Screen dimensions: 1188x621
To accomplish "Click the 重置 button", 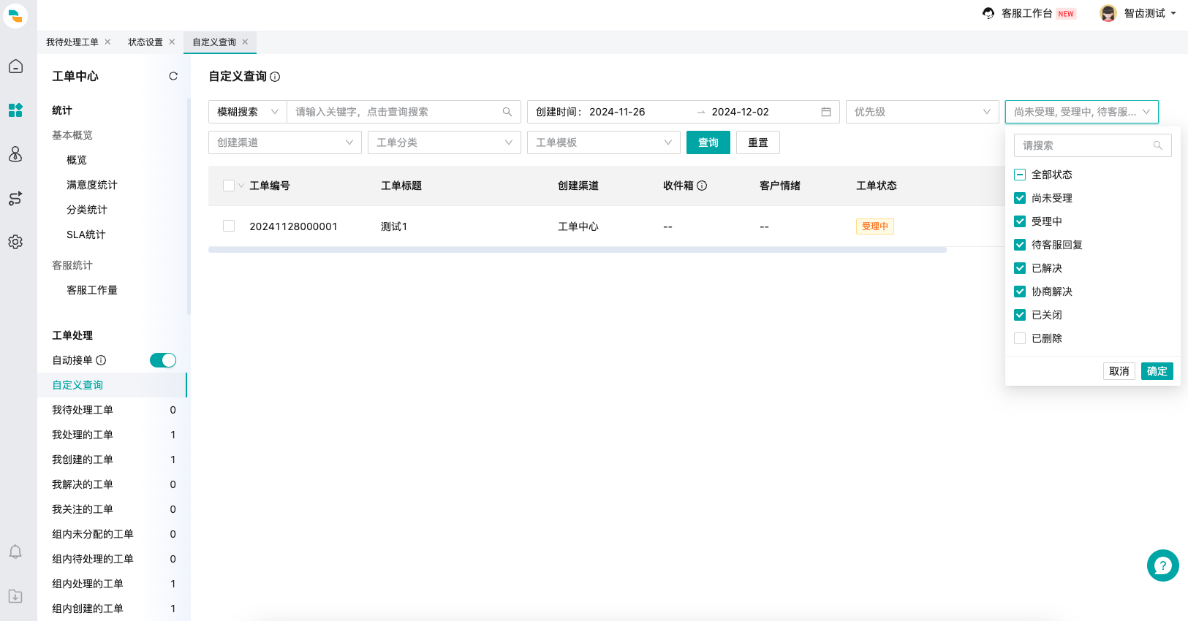I will [x=758, y=142].
